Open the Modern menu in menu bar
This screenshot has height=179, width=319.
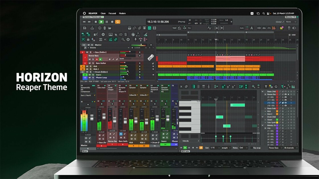tap(122, 13)
